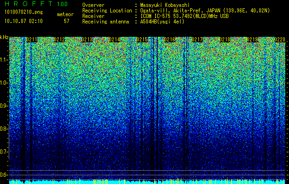Click the receiver ICOM IC-575 text
The height and width of the screenshot is (184, 289).
[184, 16]
